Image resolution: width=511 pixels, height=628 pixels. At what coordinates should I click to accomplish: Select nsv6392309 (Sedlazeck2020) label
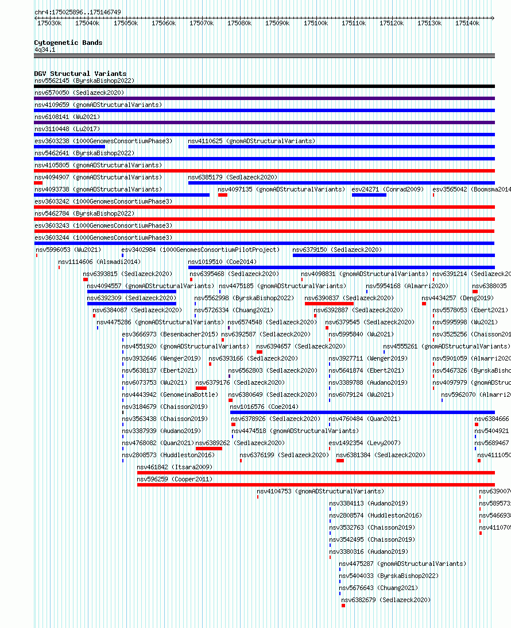(x=131, y=298)
